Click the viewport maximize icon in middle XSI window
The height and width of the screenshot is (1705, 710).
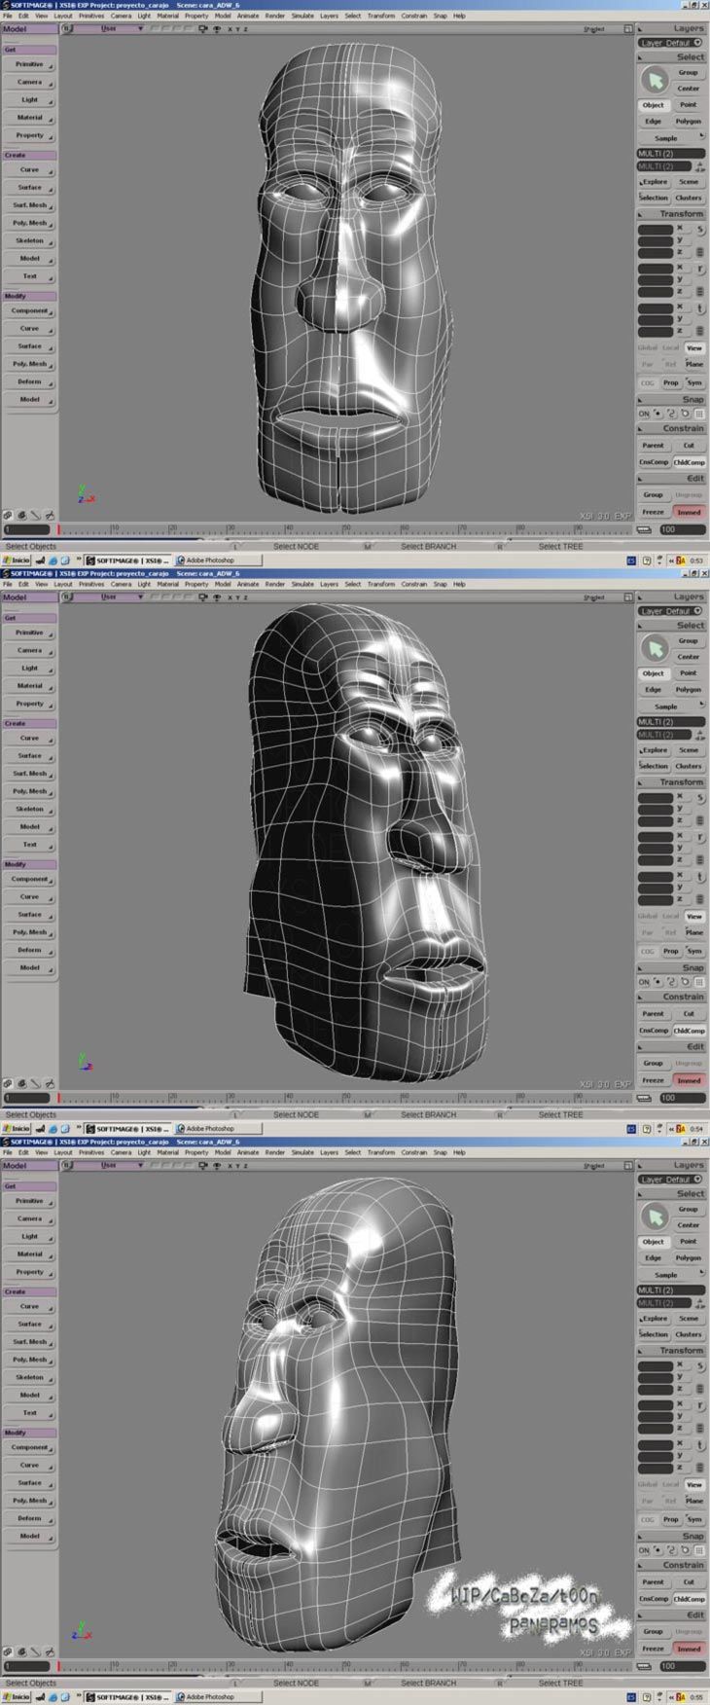pyautogui.click(x=627, y=598)
